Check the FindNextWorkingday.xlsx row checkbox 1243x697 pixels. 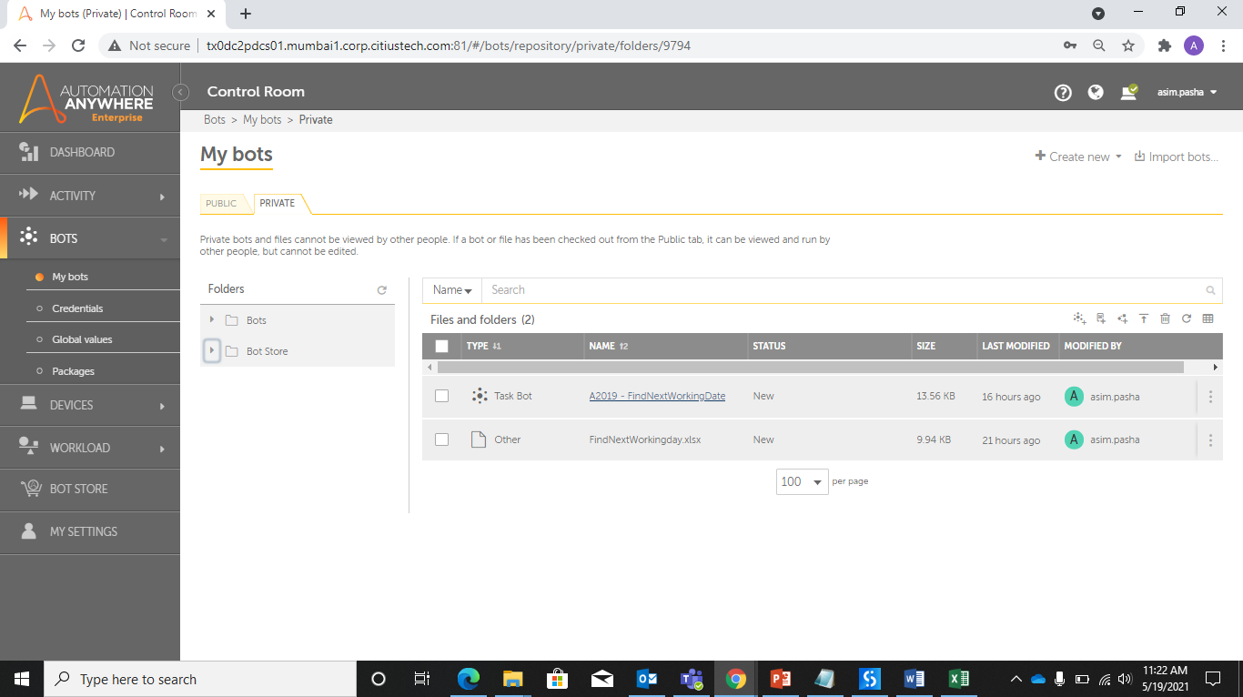point(442,439)
